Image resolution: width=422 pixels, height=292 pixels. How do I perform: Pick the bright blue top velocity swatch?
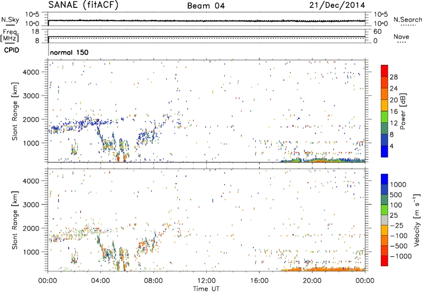(x=385, y=179)
